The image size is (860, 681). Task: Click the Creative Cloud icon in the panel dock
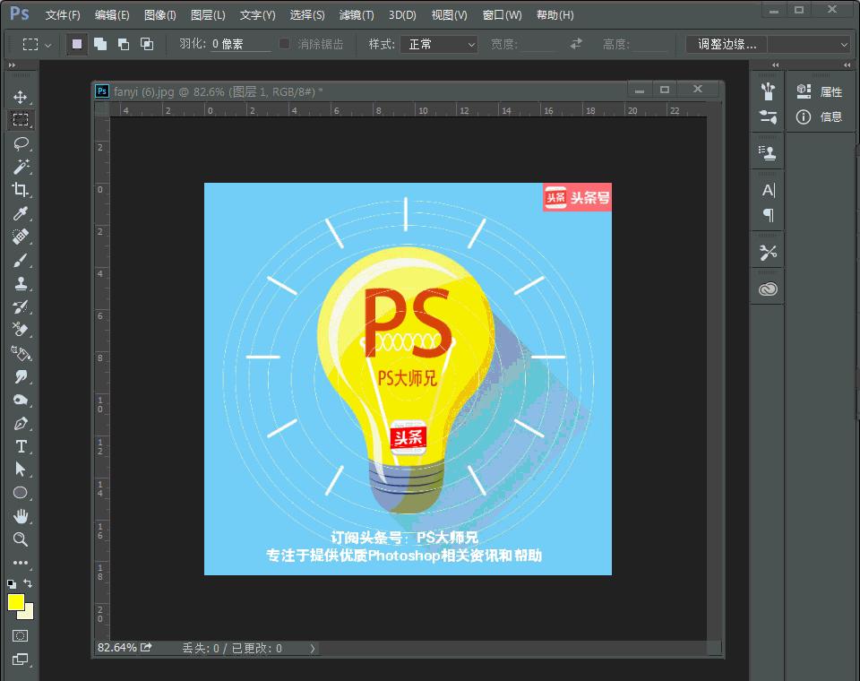[768, 288]
